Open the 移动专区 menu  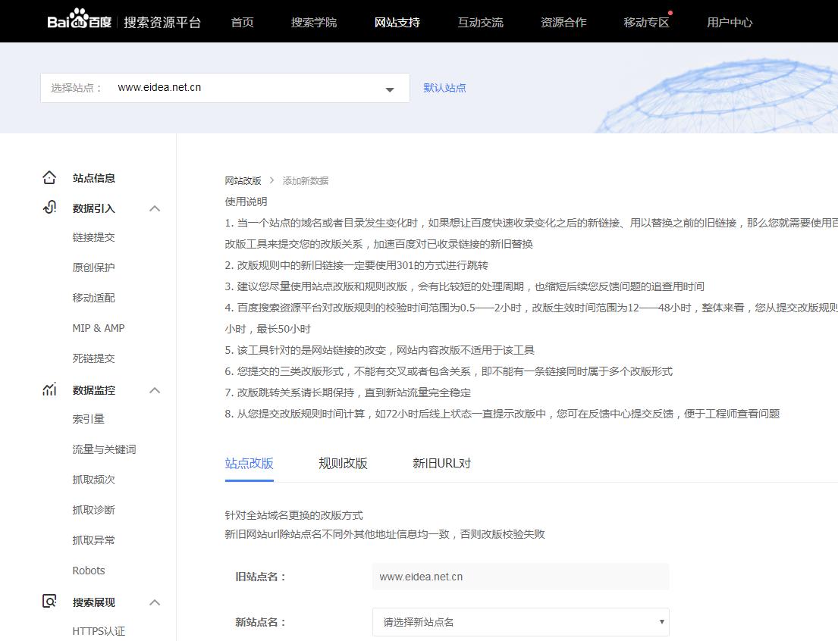pos(645,22)
